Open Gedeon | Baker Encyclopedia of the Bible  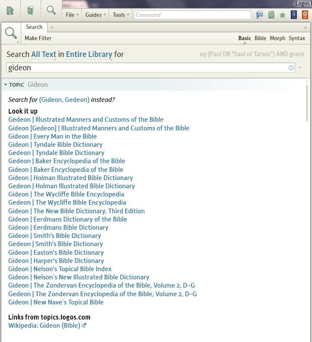67,161
